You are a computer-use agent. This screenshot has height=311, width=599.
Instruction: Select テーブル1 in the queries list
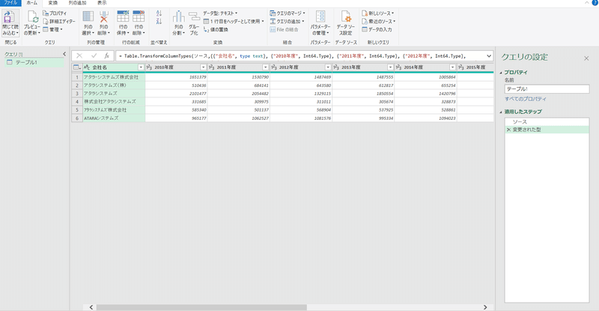pyautogui.click(x=34, y=62)
